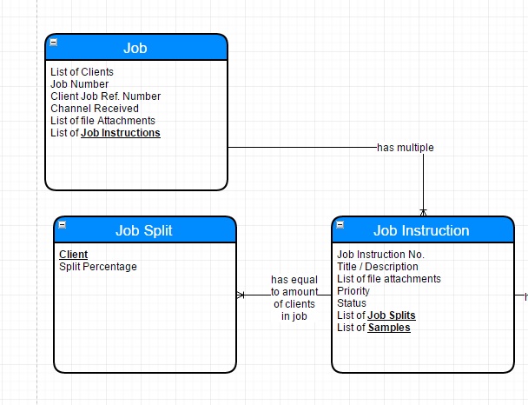The width and height of the screenshot is (528, 405).
Task: Open the underlined Job Splits link
Action: (392, 315)
